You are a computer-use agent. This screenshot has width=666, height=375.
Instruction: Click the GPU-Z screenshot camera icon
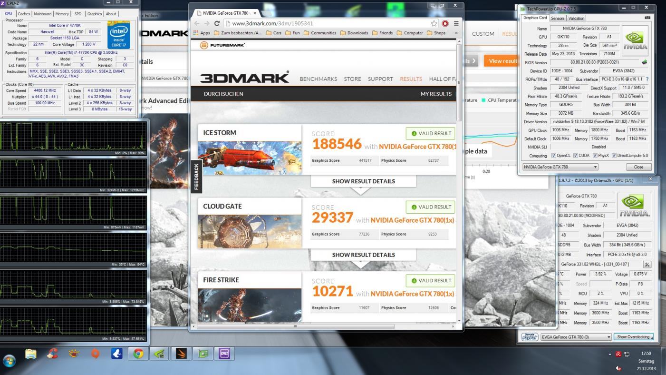647,18
